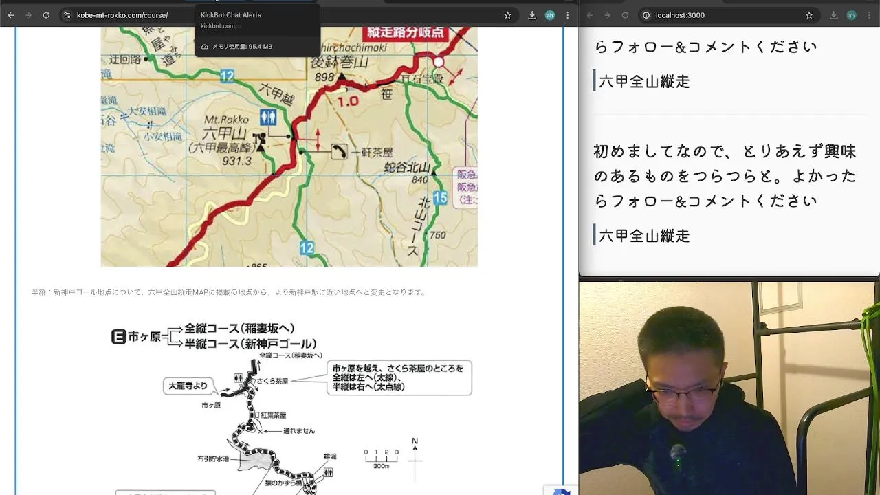Click route 15 marker on map
The width and height of the screenshot is (880, 495).
click(440, 198)
